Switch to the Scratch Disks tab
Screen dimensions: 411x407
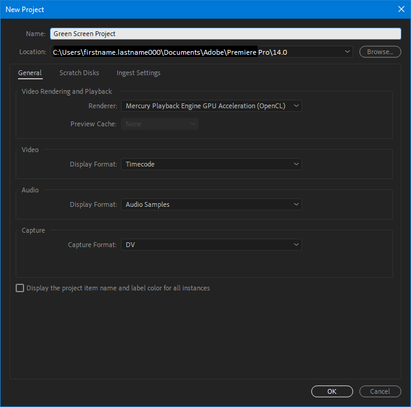79,73
